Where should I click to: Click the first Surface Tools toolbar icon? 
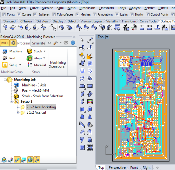point(5,27)
